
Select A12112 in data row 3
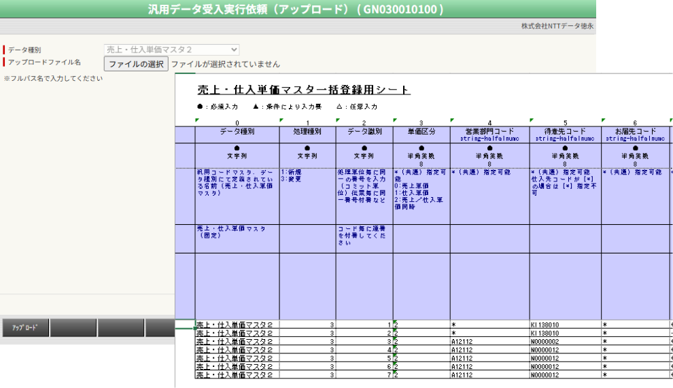pos(489,342)
